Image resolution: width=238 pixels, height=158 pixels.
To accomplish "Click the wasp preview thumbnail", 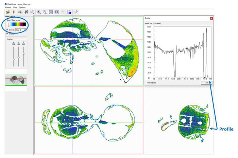I will click(x=17, y=80).
